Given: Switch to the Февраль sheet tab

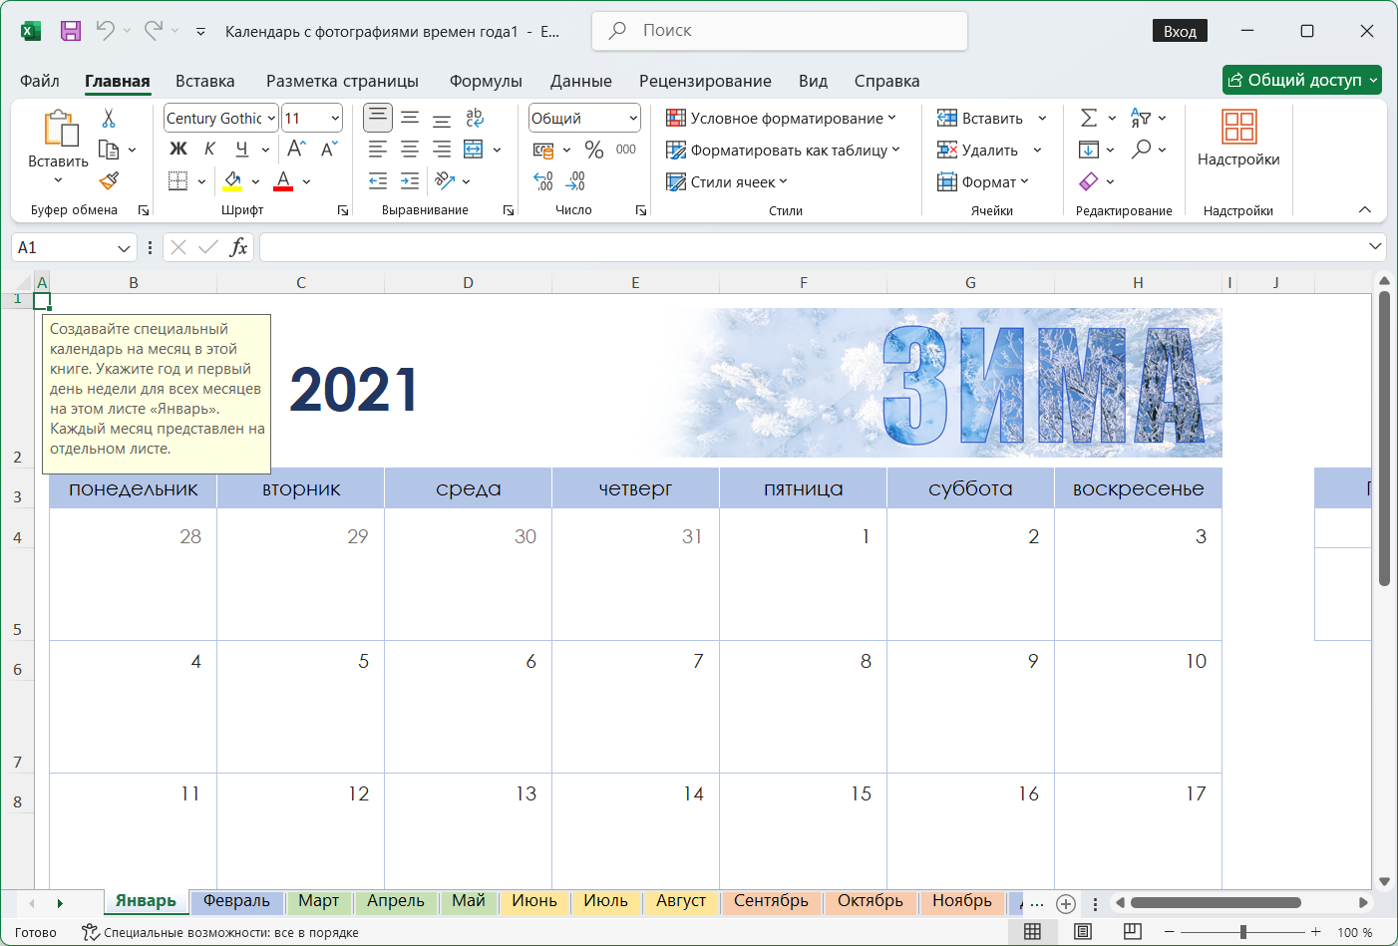Looking at the screenshot, I should [236, 901].
